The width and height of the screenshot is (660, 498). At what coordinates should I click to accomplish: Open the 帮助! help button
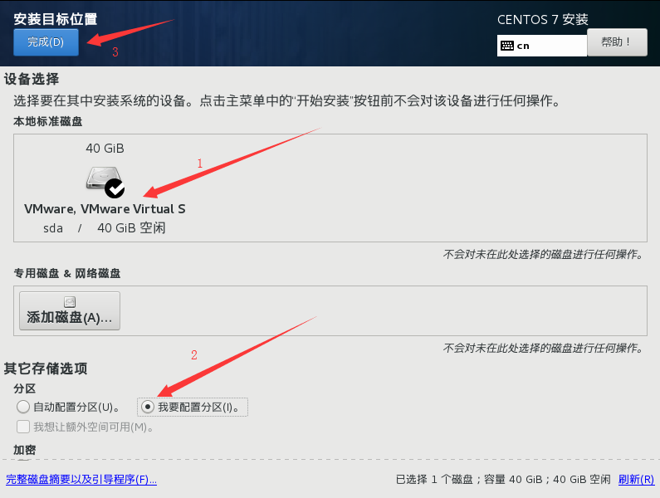click(617, 42)
